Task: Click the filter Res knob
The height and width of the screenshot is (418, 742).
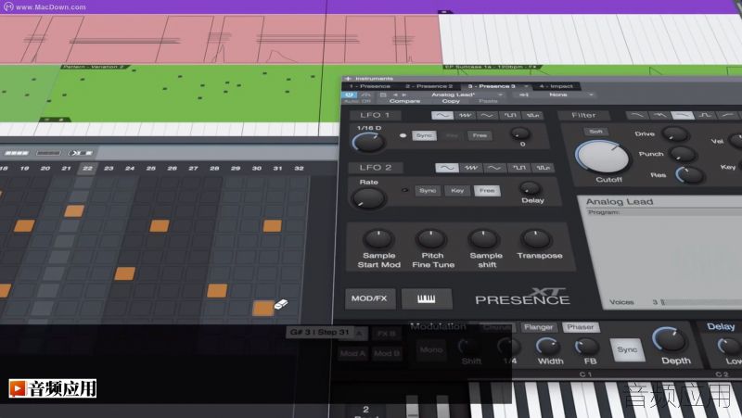Action: (x=690, y=175)
